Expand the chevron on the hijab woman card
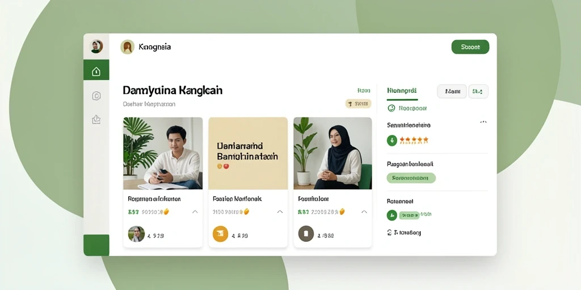Viewport: 581px width, 290px height. [364, 212]
